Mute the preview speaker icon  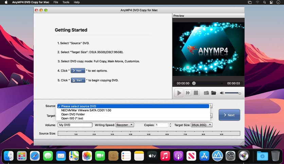pyautogui.click(x=222, y=93)
